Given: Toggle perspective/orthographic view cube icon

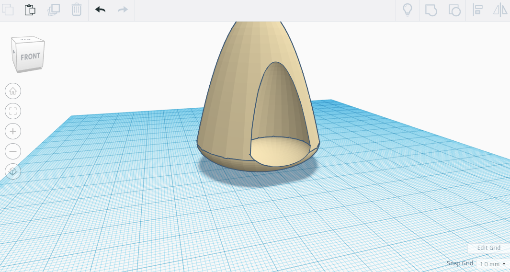Looking at the screenshot, I should pos(13,171).
